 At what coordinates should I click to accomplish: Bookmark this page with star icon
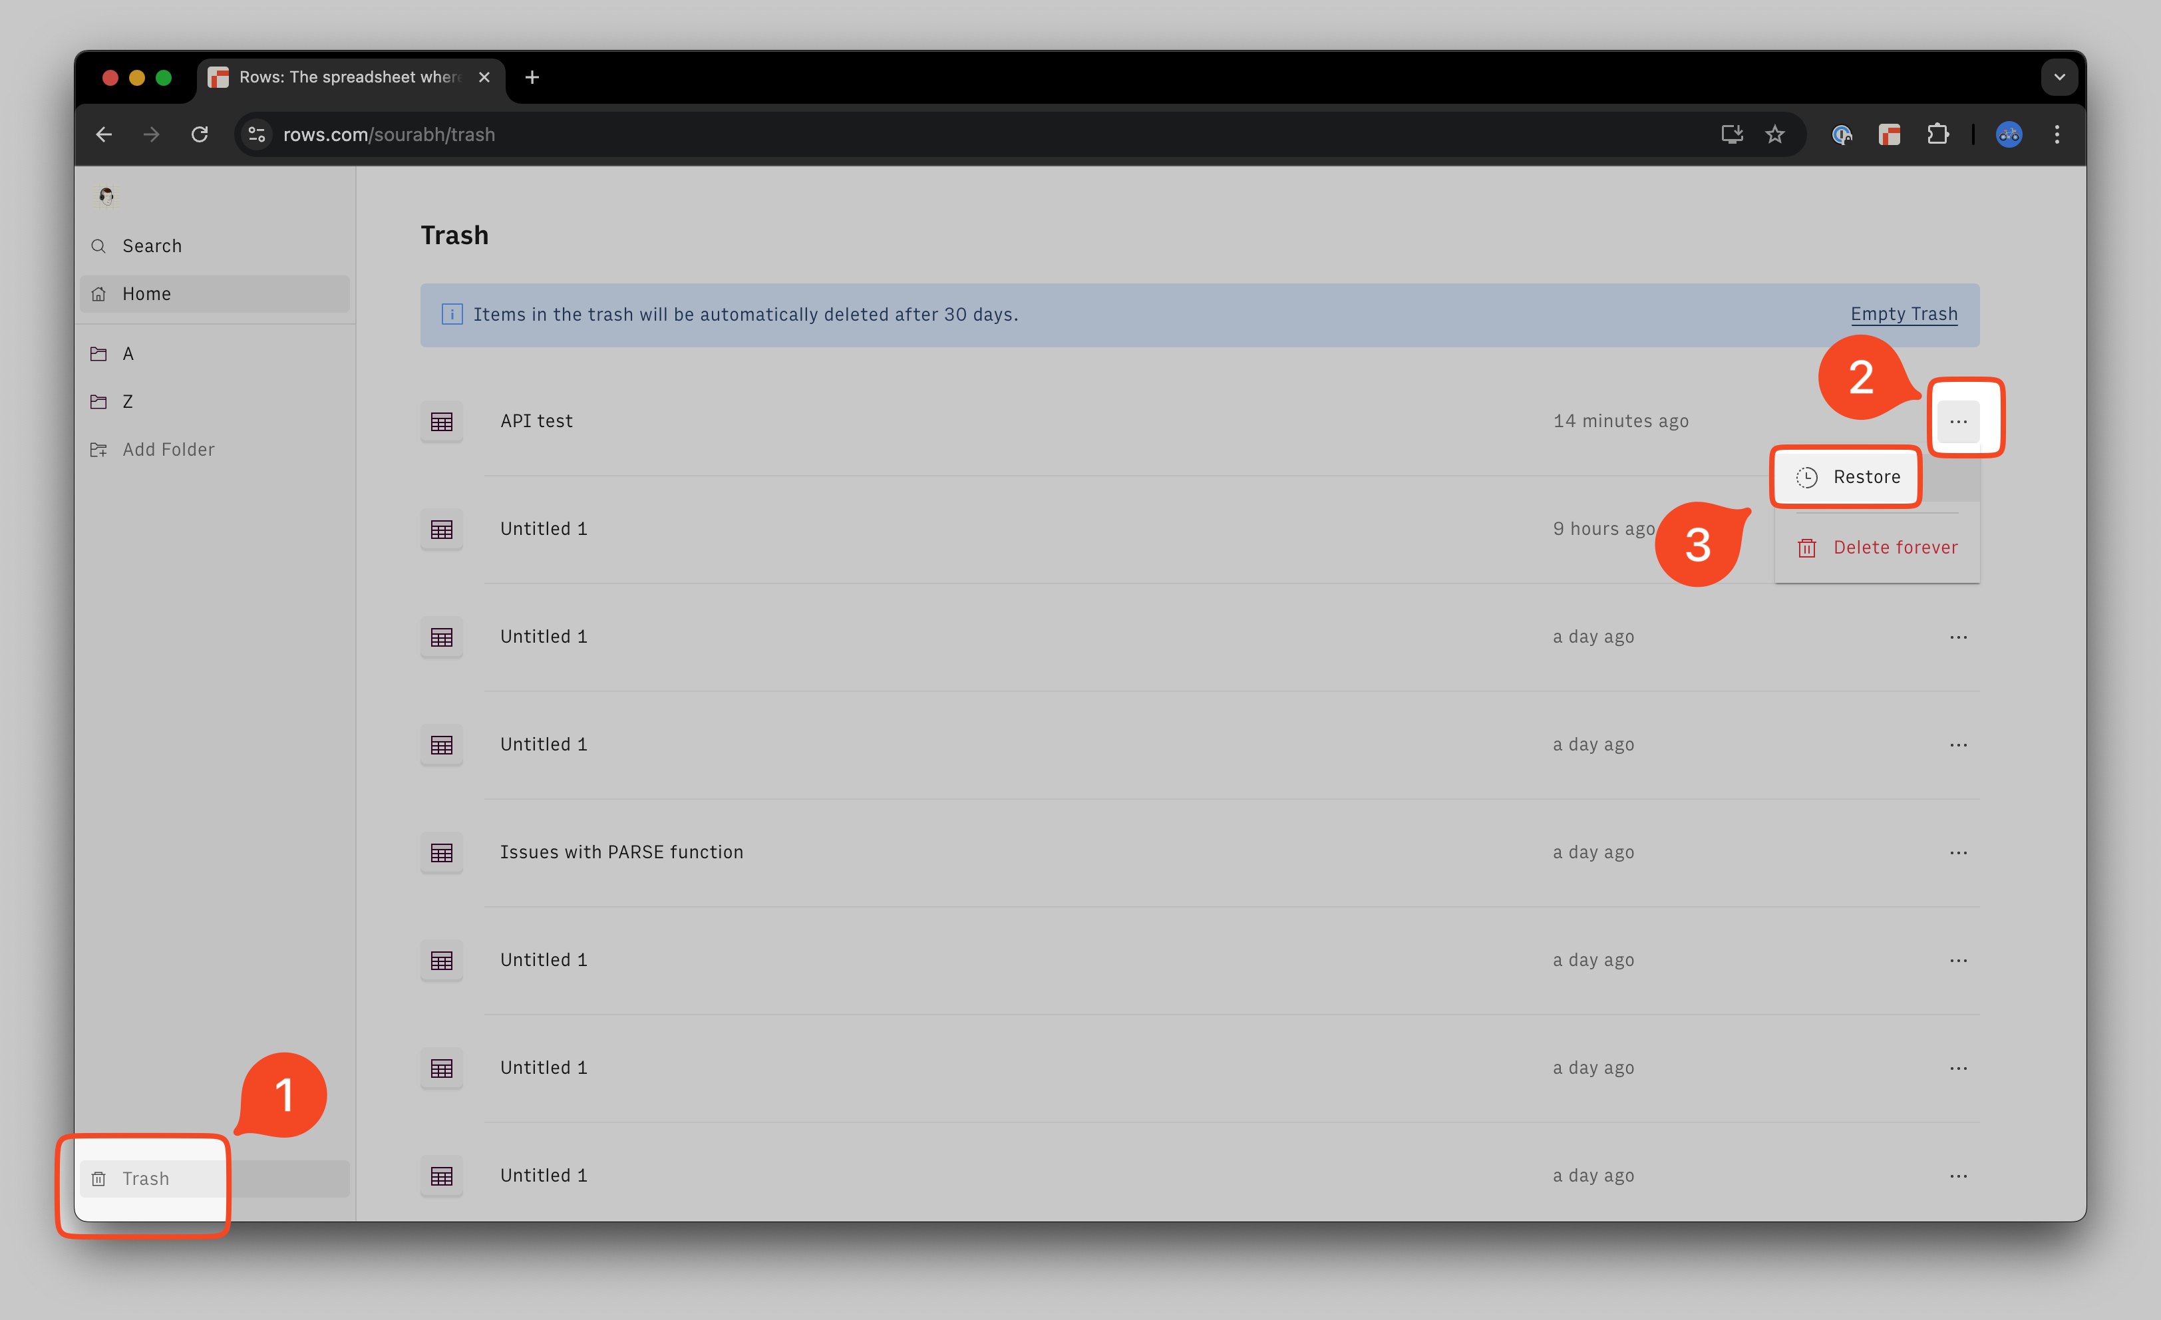[1775, 134]
